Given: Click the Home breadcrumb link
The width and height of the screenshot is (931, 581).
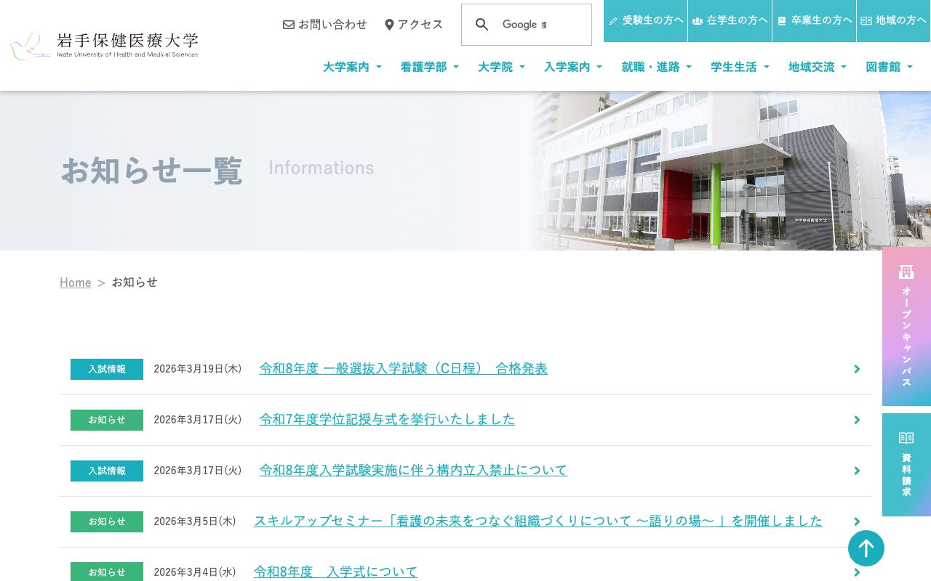Looking at the screenshot, I should [75, 283].
